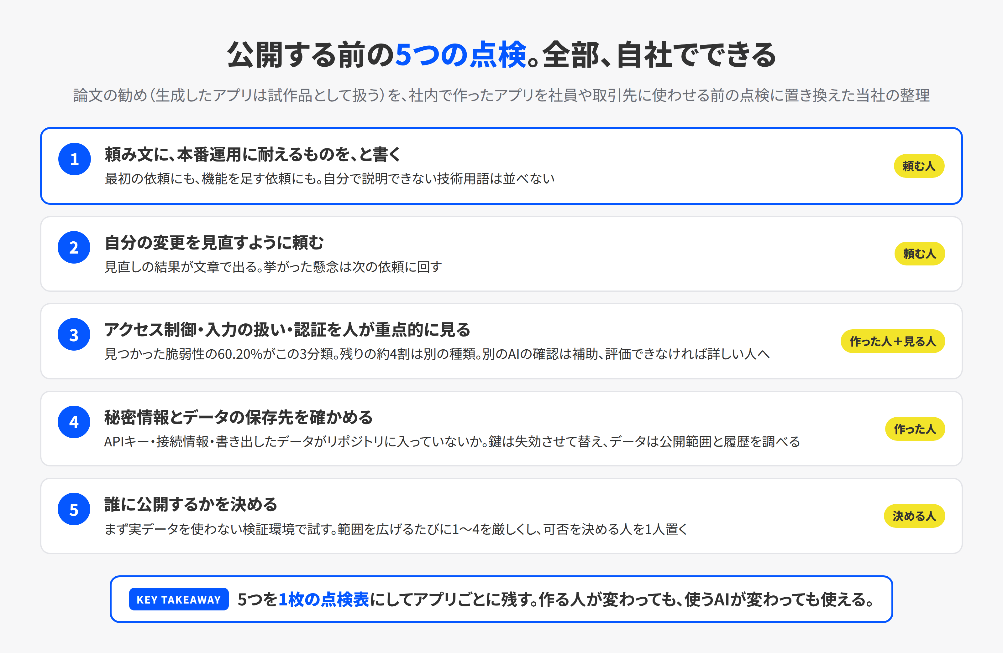Click the subtitle starting with 論文の勧め

coord(501,95)
